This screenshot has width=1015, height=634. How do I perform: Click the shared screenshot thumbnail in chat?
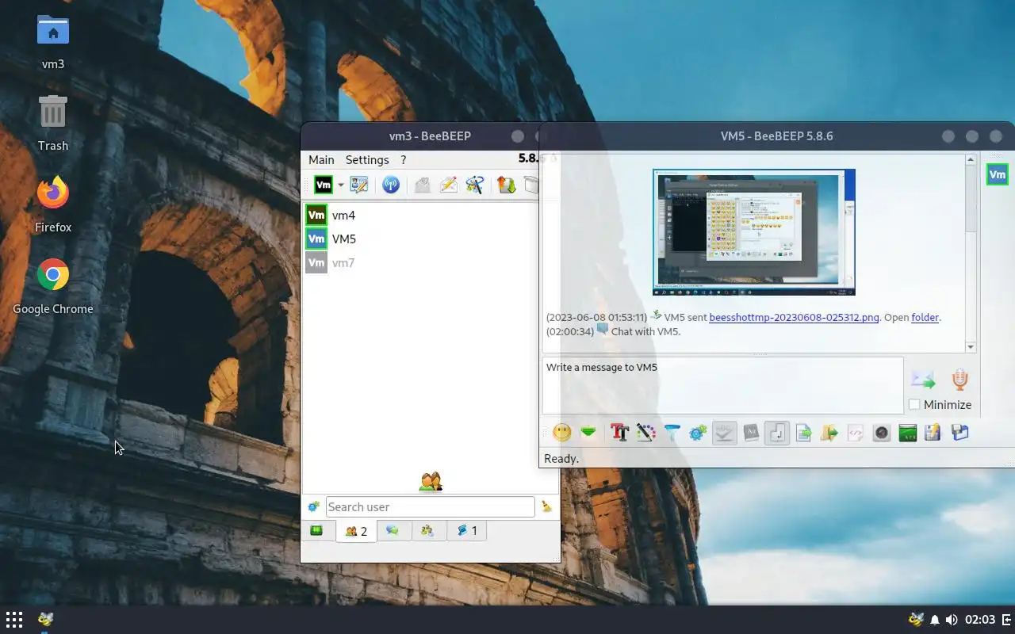[754, 231]
